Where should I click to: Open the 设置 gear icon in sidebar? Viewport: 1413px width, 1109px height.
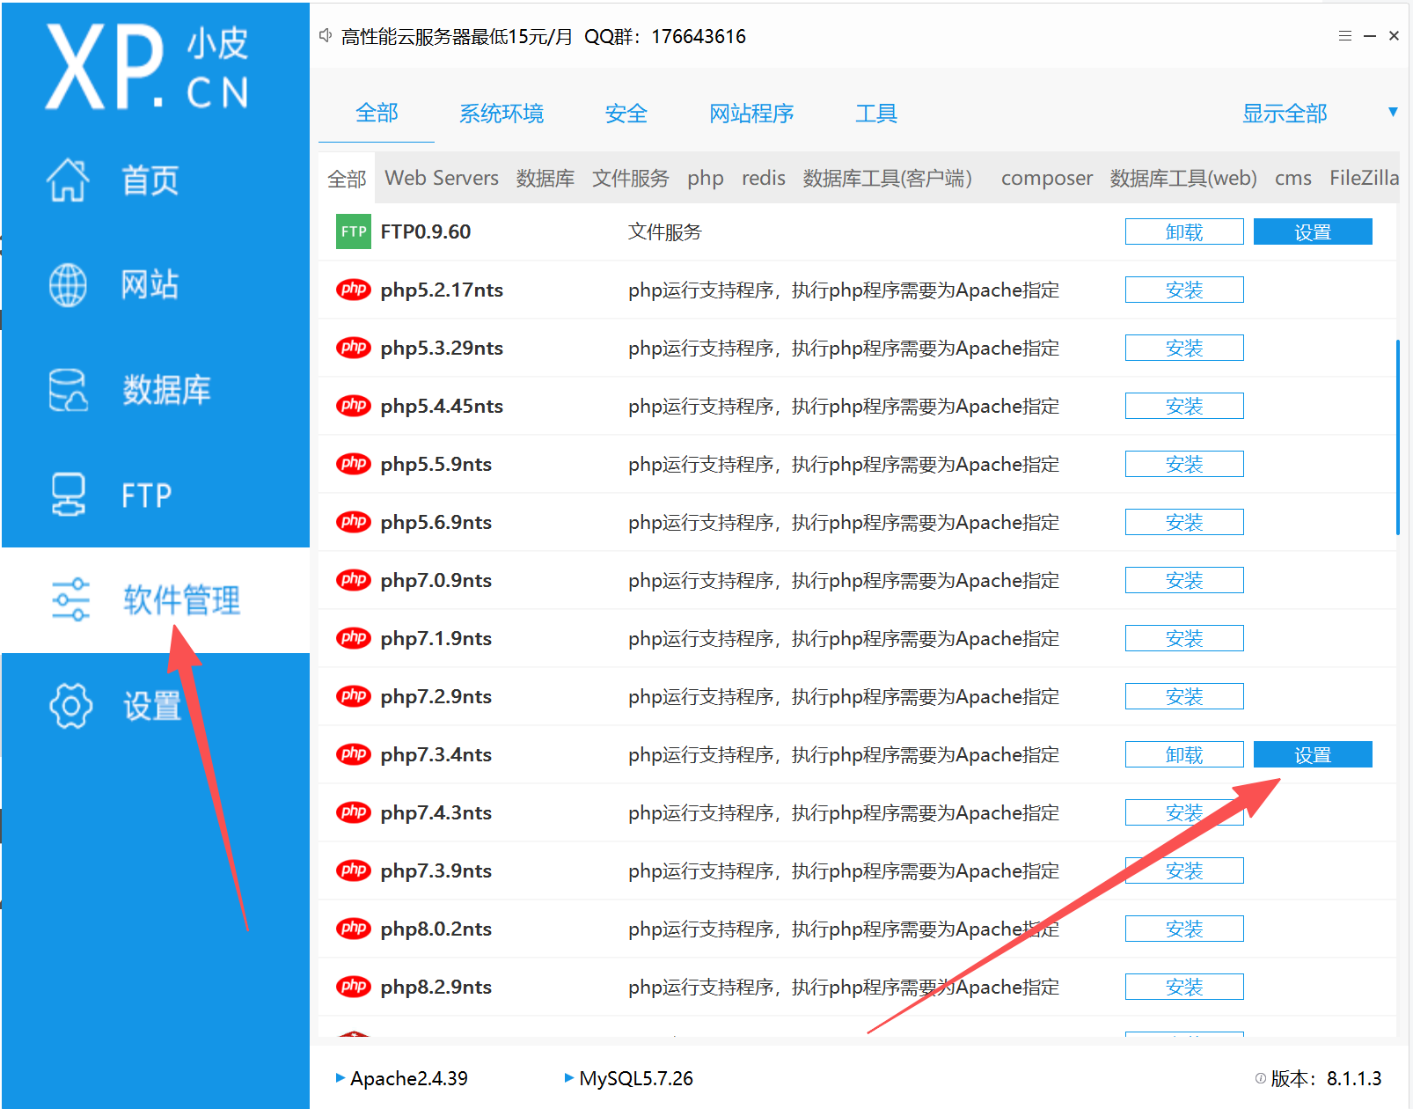(70, 705)
